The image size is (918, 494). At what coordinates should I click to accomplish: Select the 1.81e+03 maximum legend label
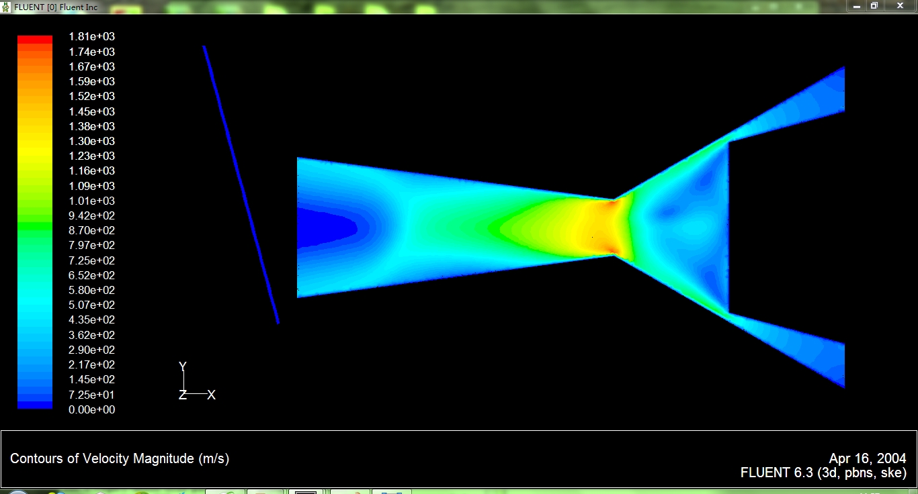(x=91, y=37)
